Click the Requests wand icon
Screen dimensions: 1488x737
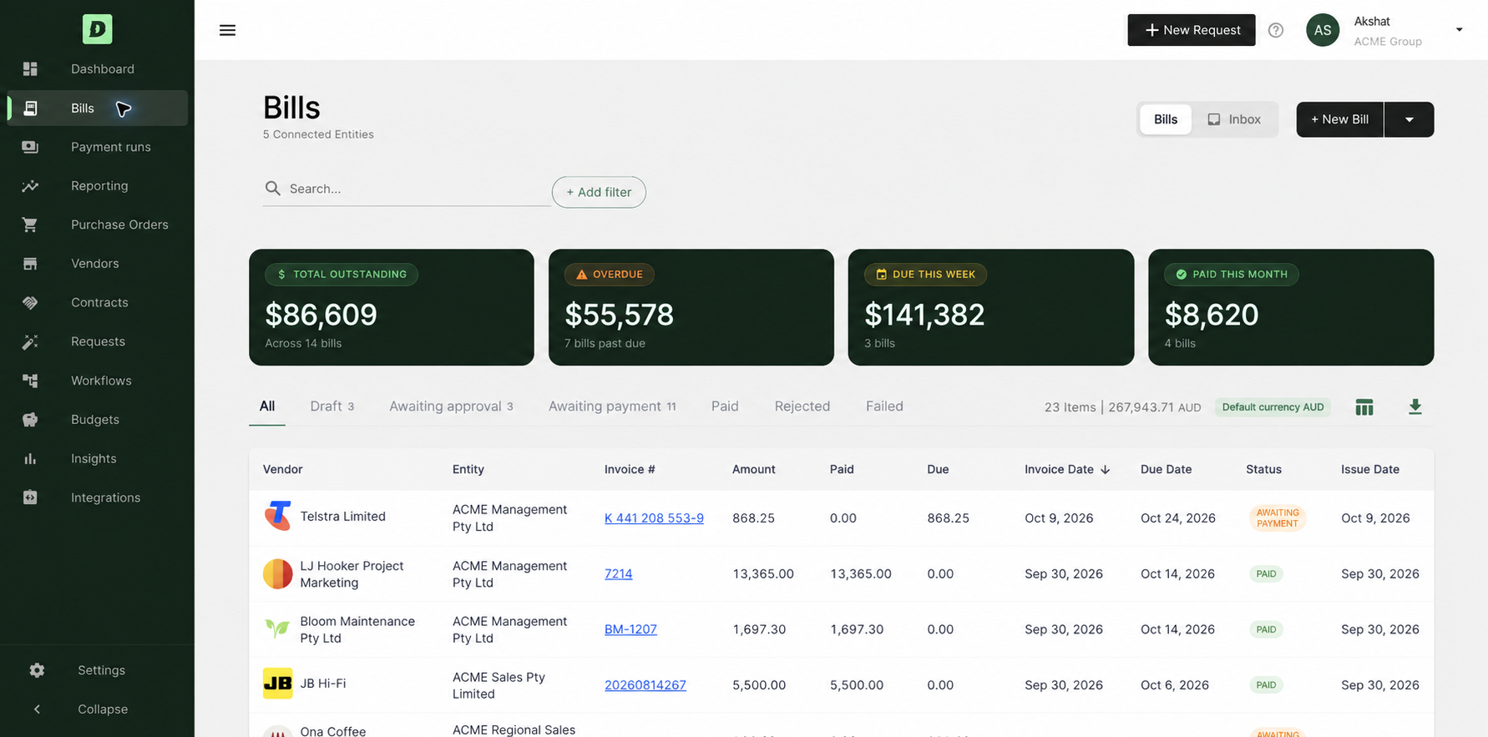pyautogui.click(x=30, y=341)
